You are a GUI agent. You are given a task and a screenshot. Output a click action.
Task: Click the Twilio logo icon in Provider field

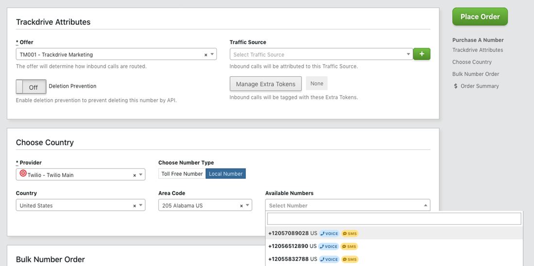tap(23, 173)
